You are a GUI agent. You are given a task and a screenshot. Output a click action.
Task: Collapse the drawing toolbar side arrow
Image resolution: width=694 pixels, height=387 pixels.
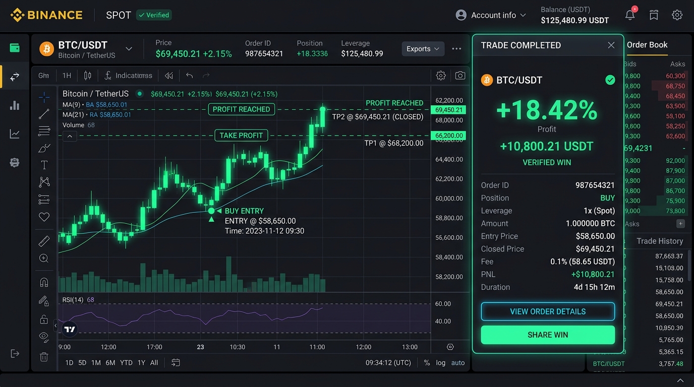pos(55,326)
